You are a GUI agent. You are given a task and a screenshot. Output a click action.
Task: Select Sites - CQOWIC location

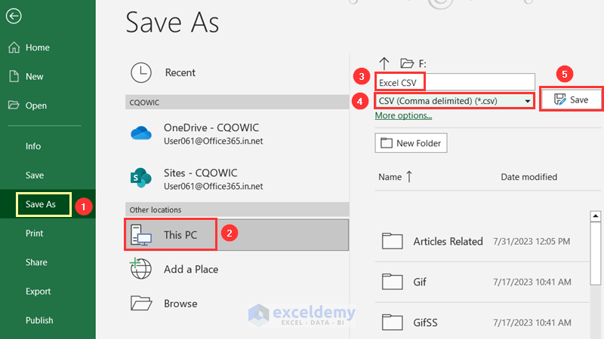pos(237,179)
